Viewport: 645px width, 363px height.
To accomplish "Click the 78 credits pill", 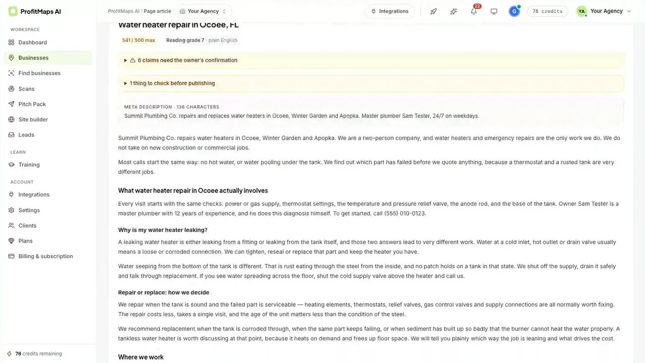I will point(547,11).
